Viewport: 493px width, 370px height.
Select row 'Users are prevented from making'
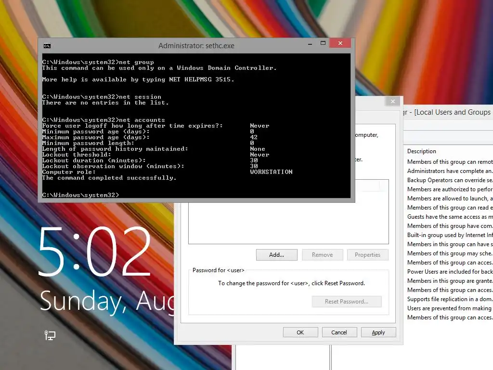coord(450,308)
